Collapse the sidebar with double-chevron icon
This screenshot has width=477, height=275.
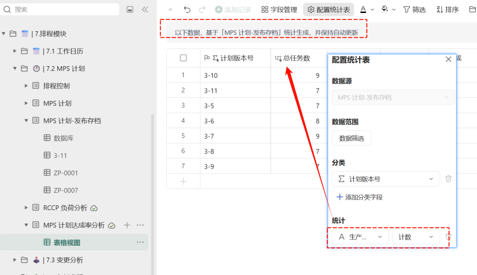click(x=145, y=10)
